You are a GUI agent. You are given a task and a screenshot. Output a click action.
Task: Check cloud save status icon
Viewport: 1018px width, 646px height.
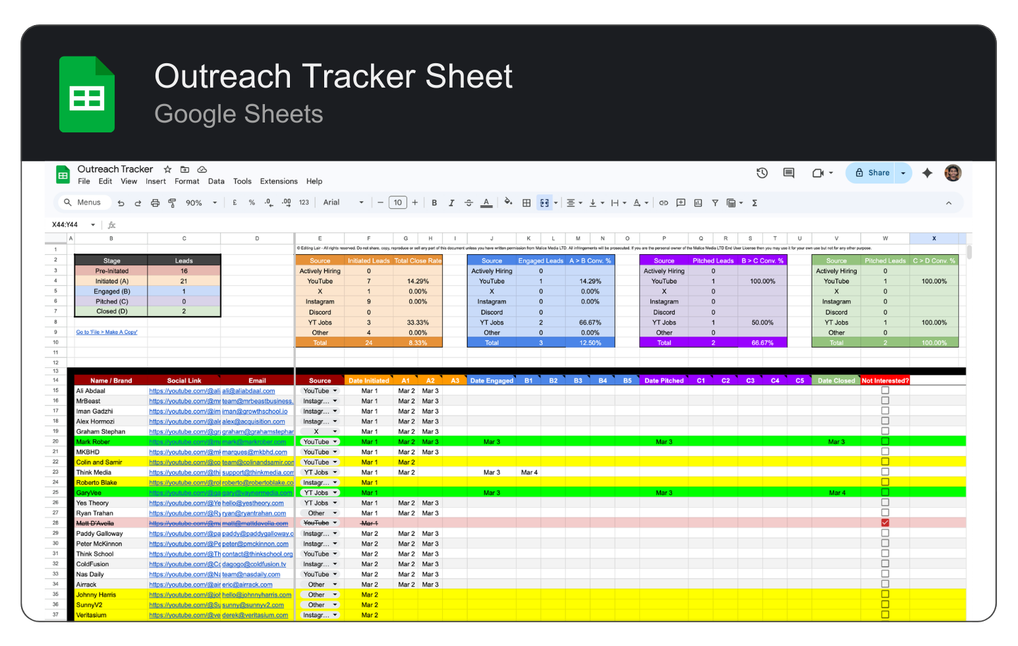pos(202,169)
